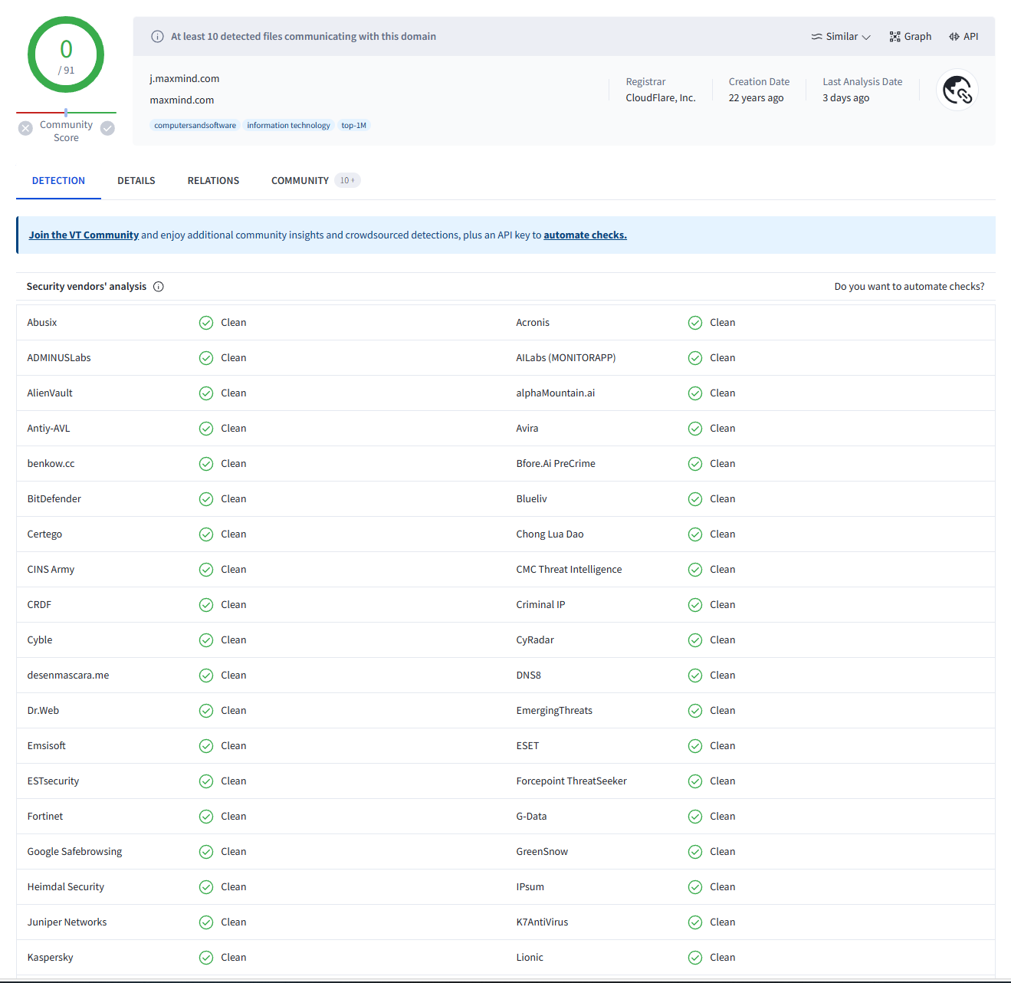Click the GreenSnow vendor name
This screenshot has height=983, width=1011.
coord(542,852)
